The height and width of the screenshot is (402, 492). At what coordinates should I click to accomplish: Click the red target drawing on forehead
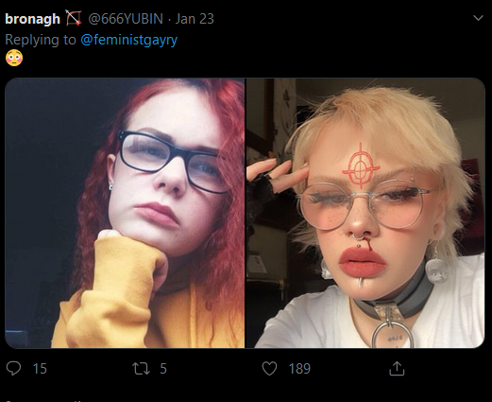[x=361, y=166]
